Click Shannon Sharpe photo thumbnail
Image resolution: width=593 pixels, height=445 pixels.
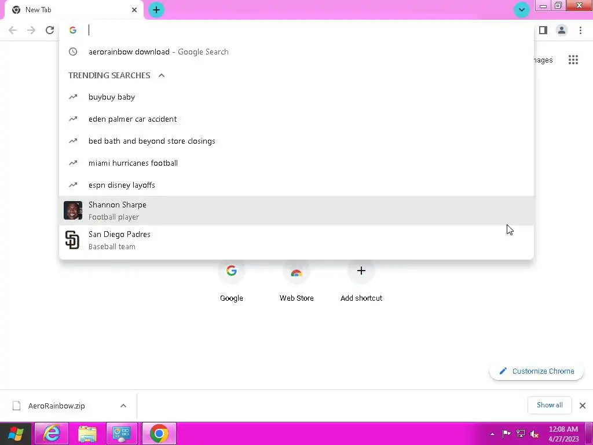point(73,210)
